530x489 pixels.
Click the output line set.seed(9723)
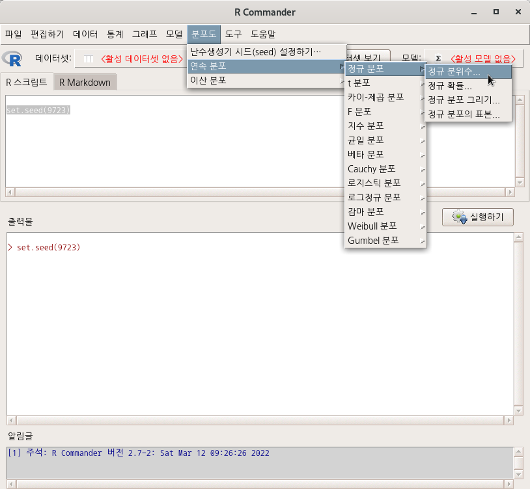click(48, 247)
